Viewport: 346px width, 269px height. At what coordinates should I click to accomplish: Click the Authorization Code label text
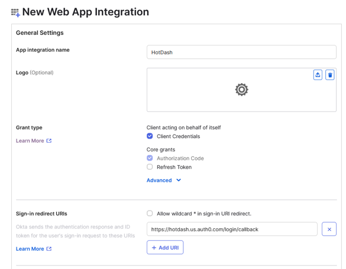pyautogui.click(x=180, y=158)
